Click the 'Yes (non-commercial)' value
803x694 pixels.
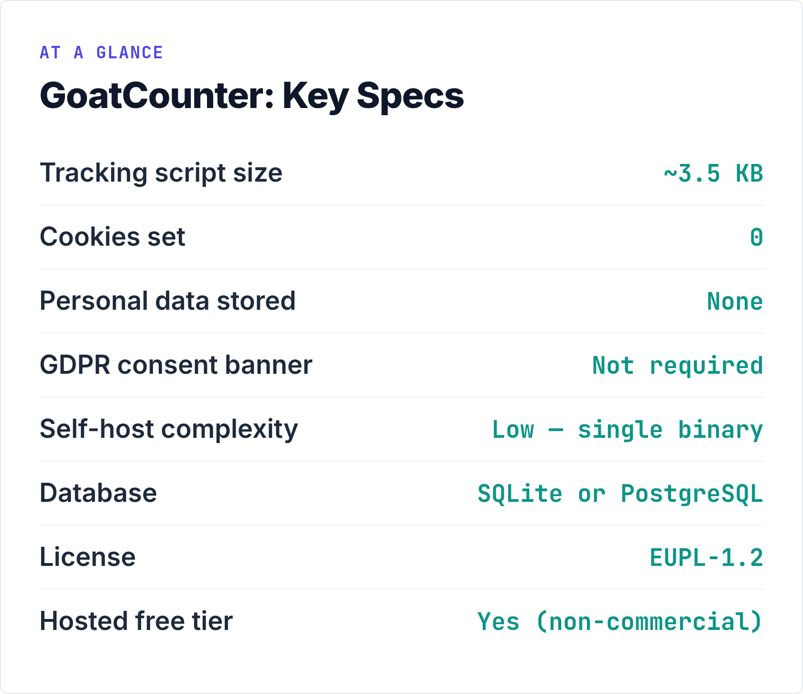620,622
